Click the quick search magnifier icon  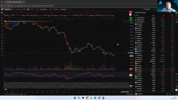tap(155, 9)
